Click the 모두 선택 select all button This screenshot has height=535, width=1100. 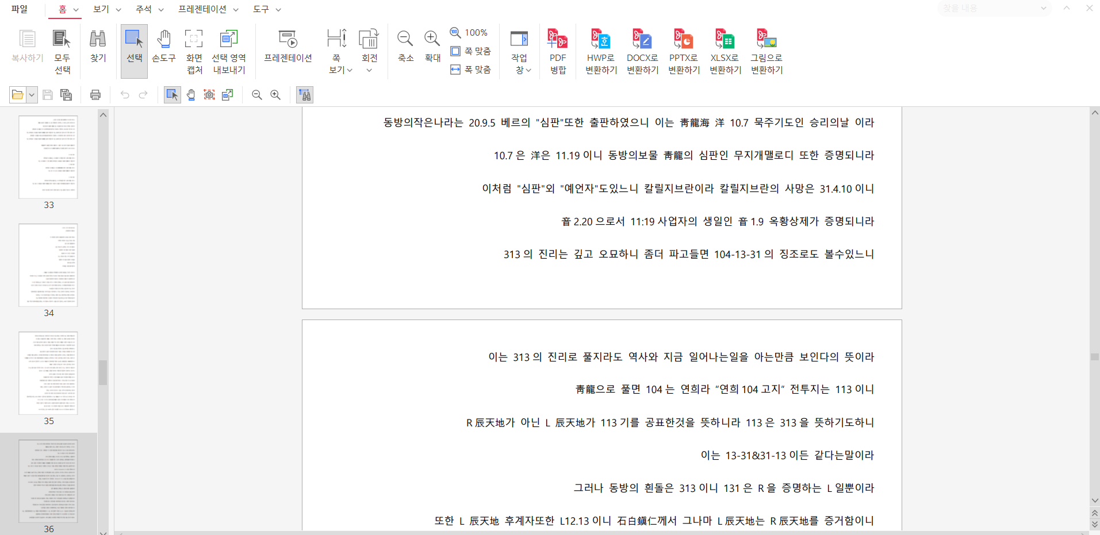tap(62, 51)
